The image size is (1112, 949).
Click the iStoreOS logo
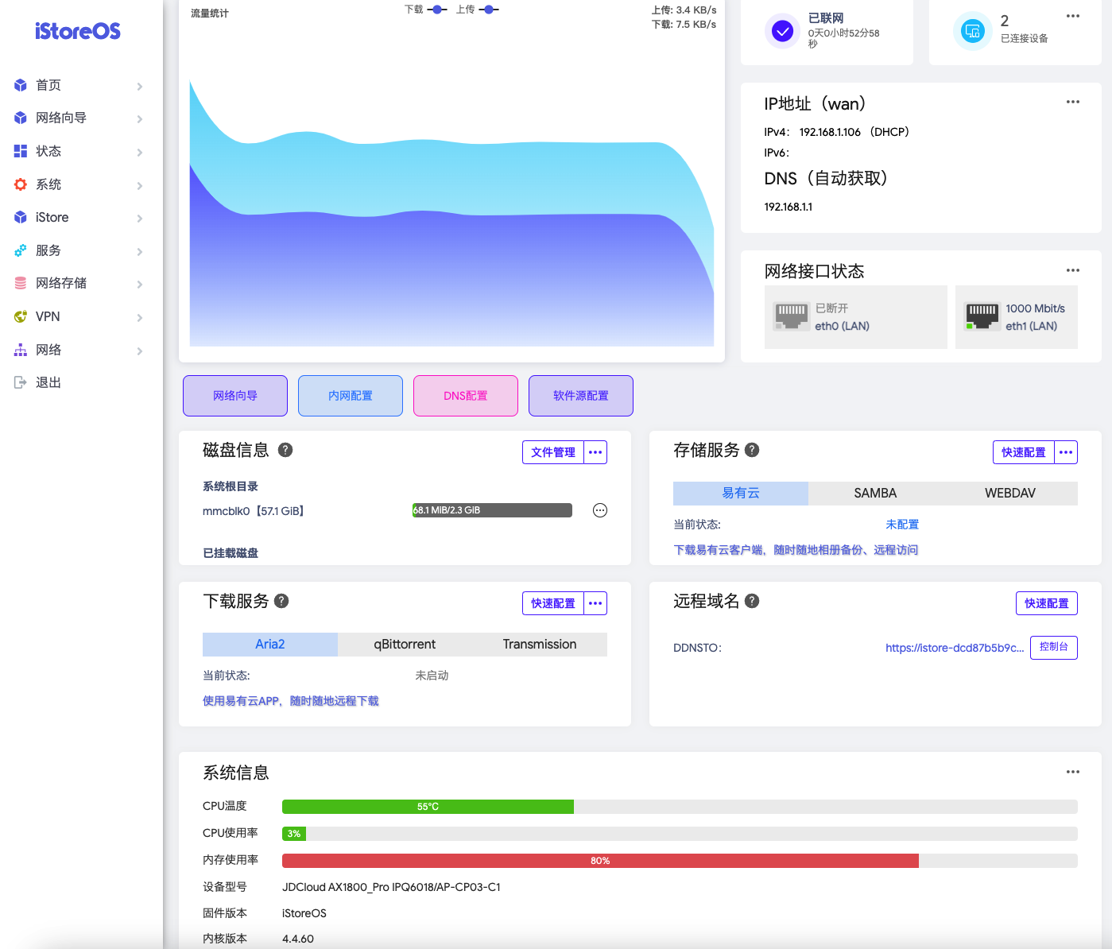[x=78, y=31]
